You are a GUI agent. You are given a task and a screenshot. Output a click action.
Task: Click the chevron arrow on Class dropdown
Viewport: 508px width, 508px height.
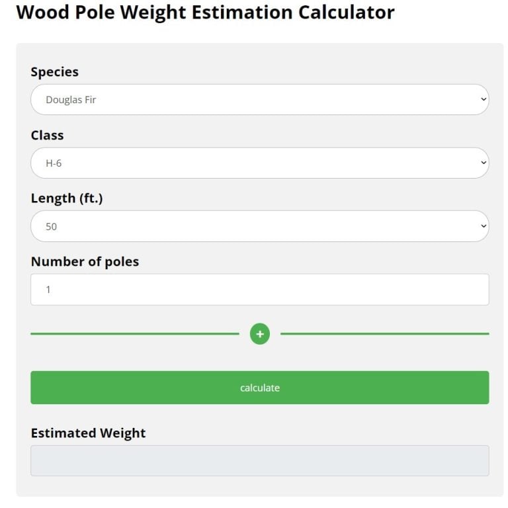tap(483, 163)
